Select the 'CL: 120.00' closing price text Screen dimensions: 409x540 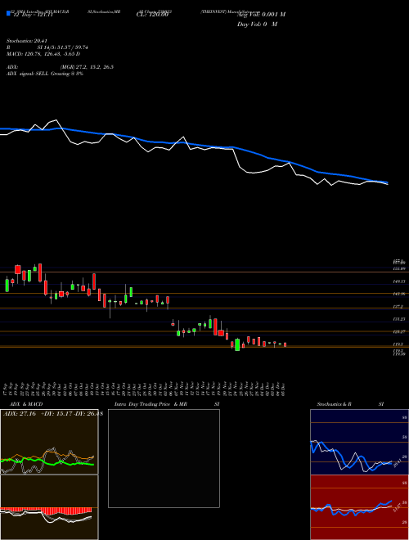152,15
